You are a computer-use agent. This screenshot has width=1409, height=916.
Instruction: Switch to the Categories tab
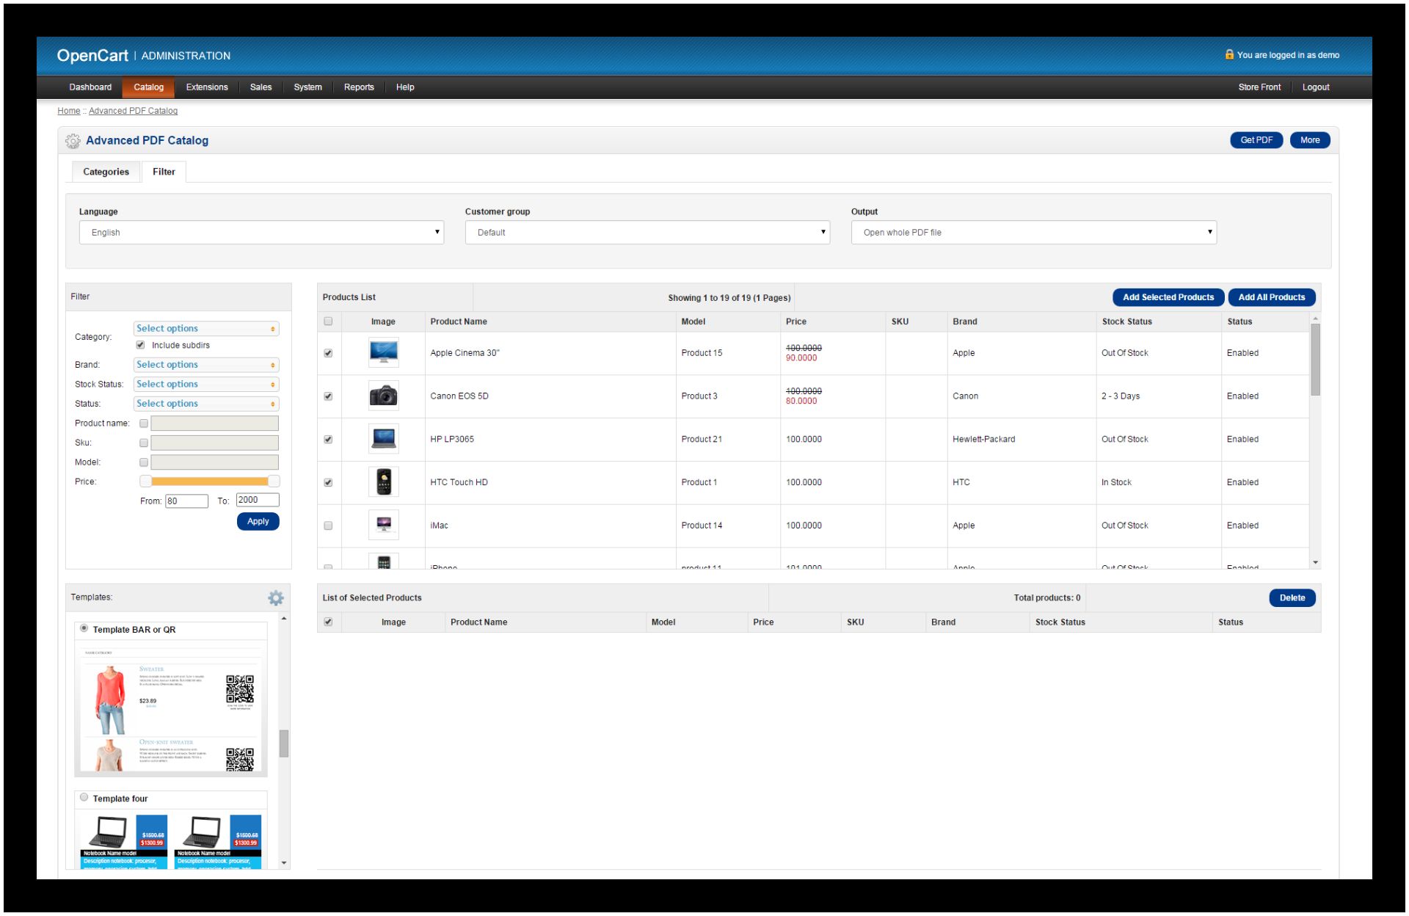tap(106, 172)
